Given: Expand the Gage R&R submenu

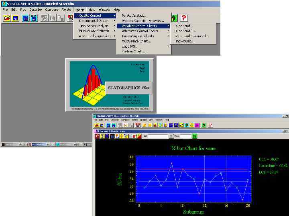Looking at the screenshot, I should click(143, 46).
